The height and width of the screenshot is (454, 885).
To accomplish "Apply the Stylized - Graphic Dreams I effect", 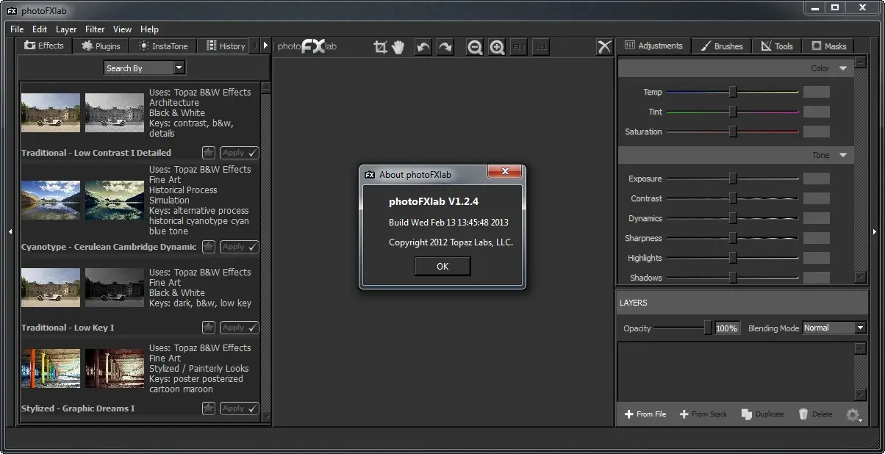I will (240, 408).
